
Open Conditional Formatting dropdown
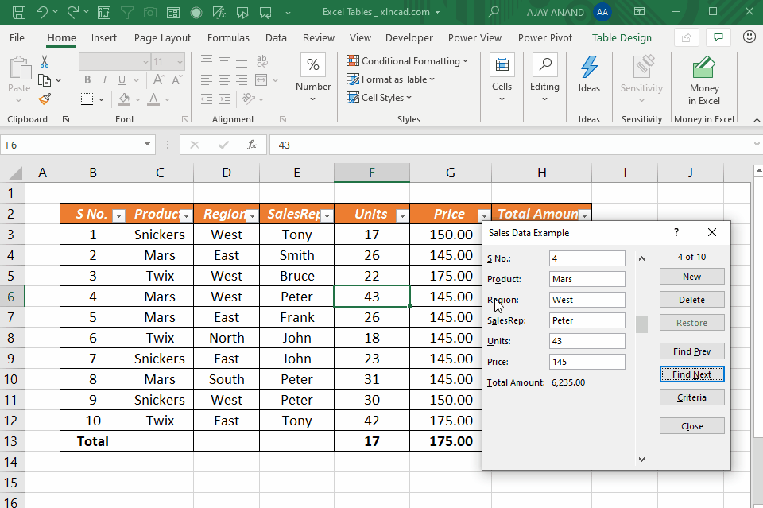[407, 61]
